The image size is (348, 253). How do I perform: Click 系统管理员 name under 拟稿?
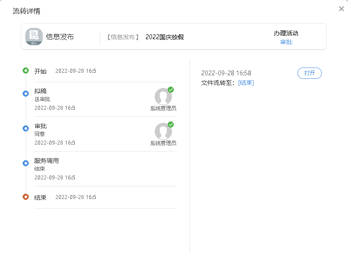tap(163, 108)
